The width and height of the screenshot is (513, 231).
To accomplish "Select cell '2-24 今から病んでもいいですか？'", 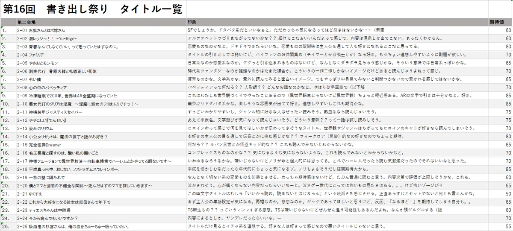I will pyautogui.click(x=101, y=218).
